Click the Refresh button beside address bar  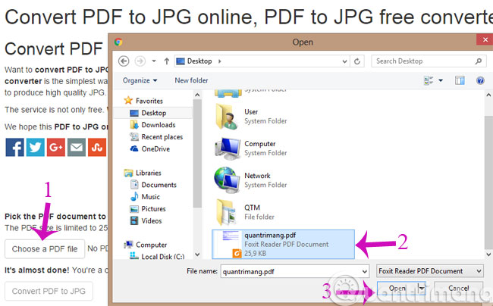point(357,61)
